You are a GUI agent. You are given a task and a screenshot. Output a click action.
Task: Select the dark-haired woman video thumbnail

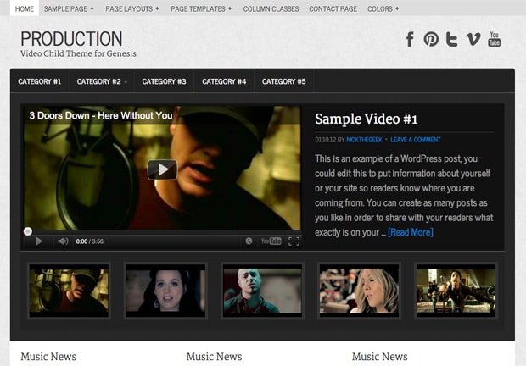(165, 291)
